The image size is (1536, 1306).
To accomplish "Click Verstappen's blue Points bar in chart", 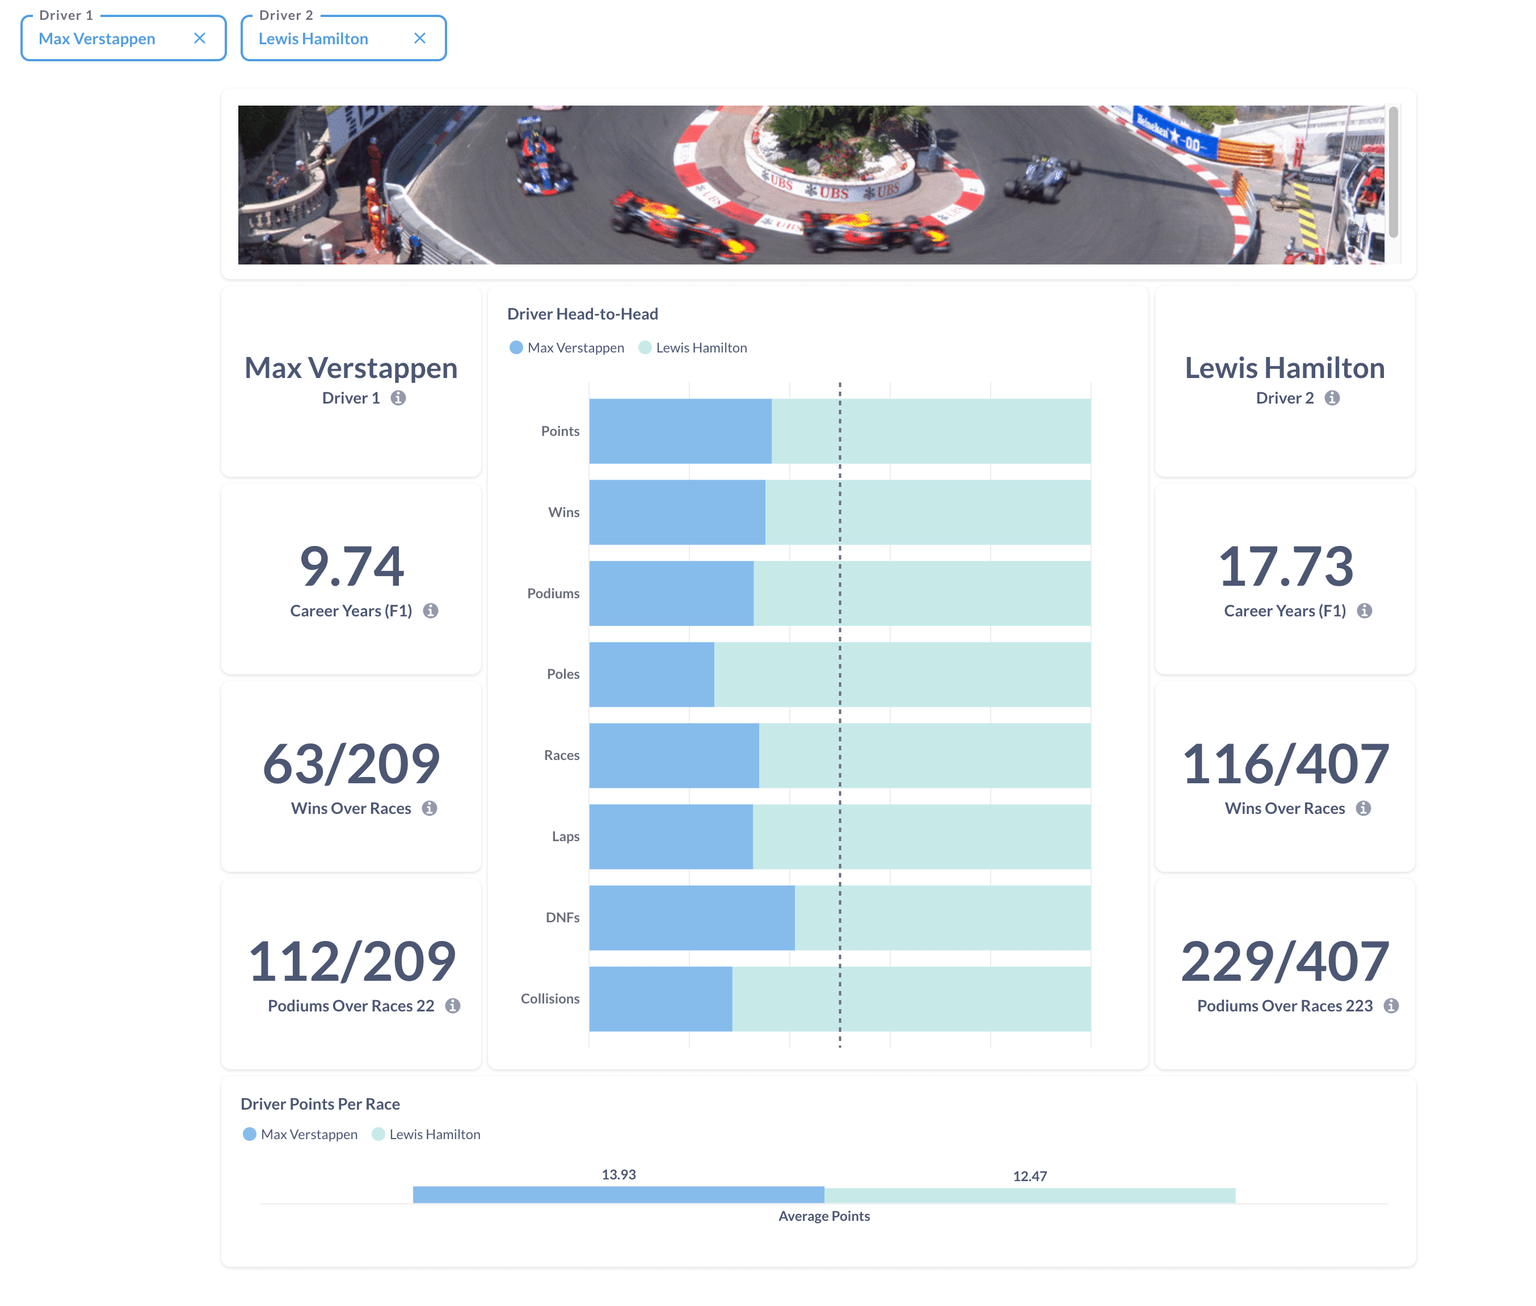I will click(680, 431).
